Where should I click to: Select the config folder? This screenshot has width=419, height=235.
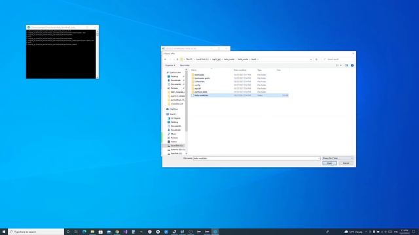[197, 85]
